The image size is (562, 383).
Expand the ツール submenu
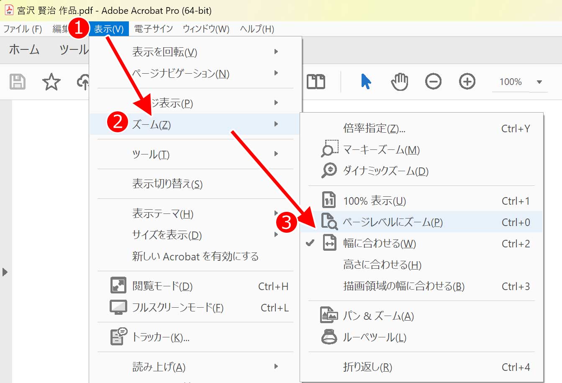pos(276,154)
